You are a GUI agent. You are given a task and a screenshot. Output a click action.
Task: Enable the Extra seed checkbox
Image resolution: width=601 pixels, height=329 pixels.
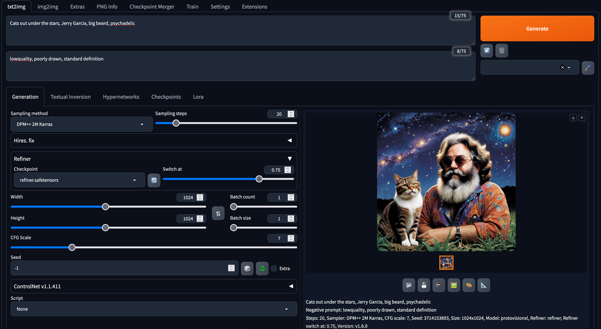[x=274, y=268]
